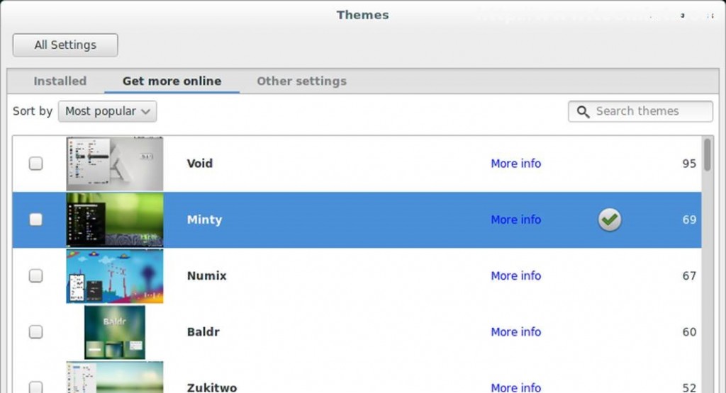Switch to the Installed tab
This screenshot has width=726, height=393.
60,81
